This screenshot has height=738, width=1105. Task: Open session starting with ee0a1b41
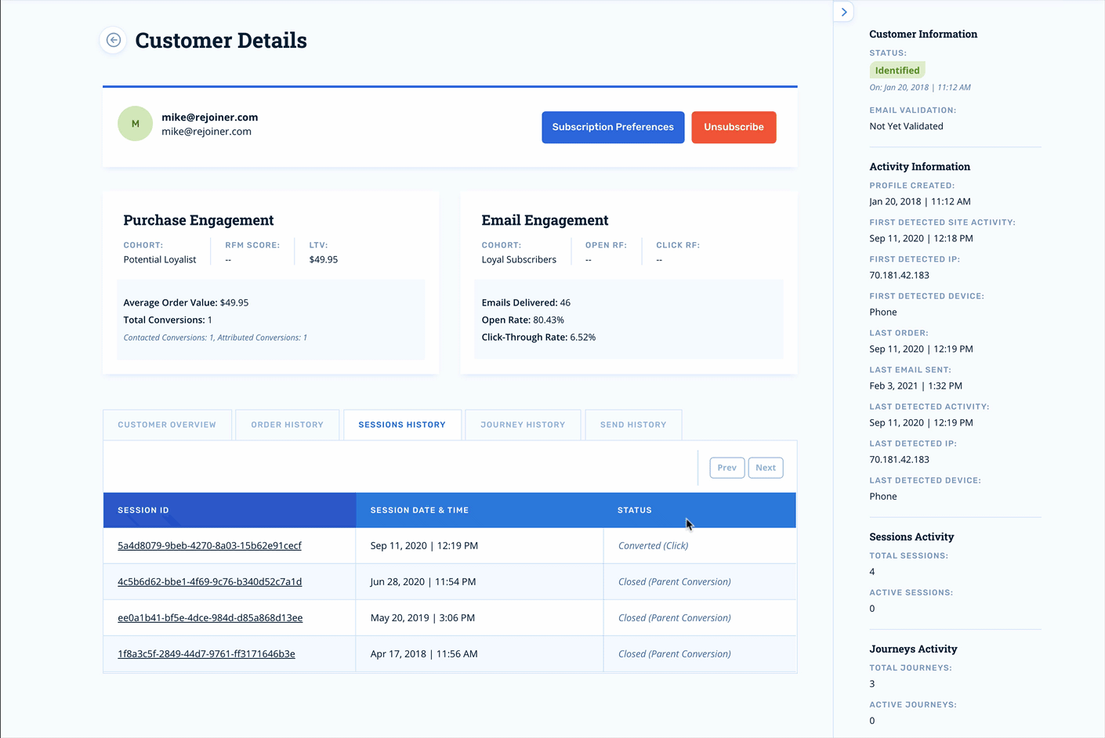click(x=210, y=617)
